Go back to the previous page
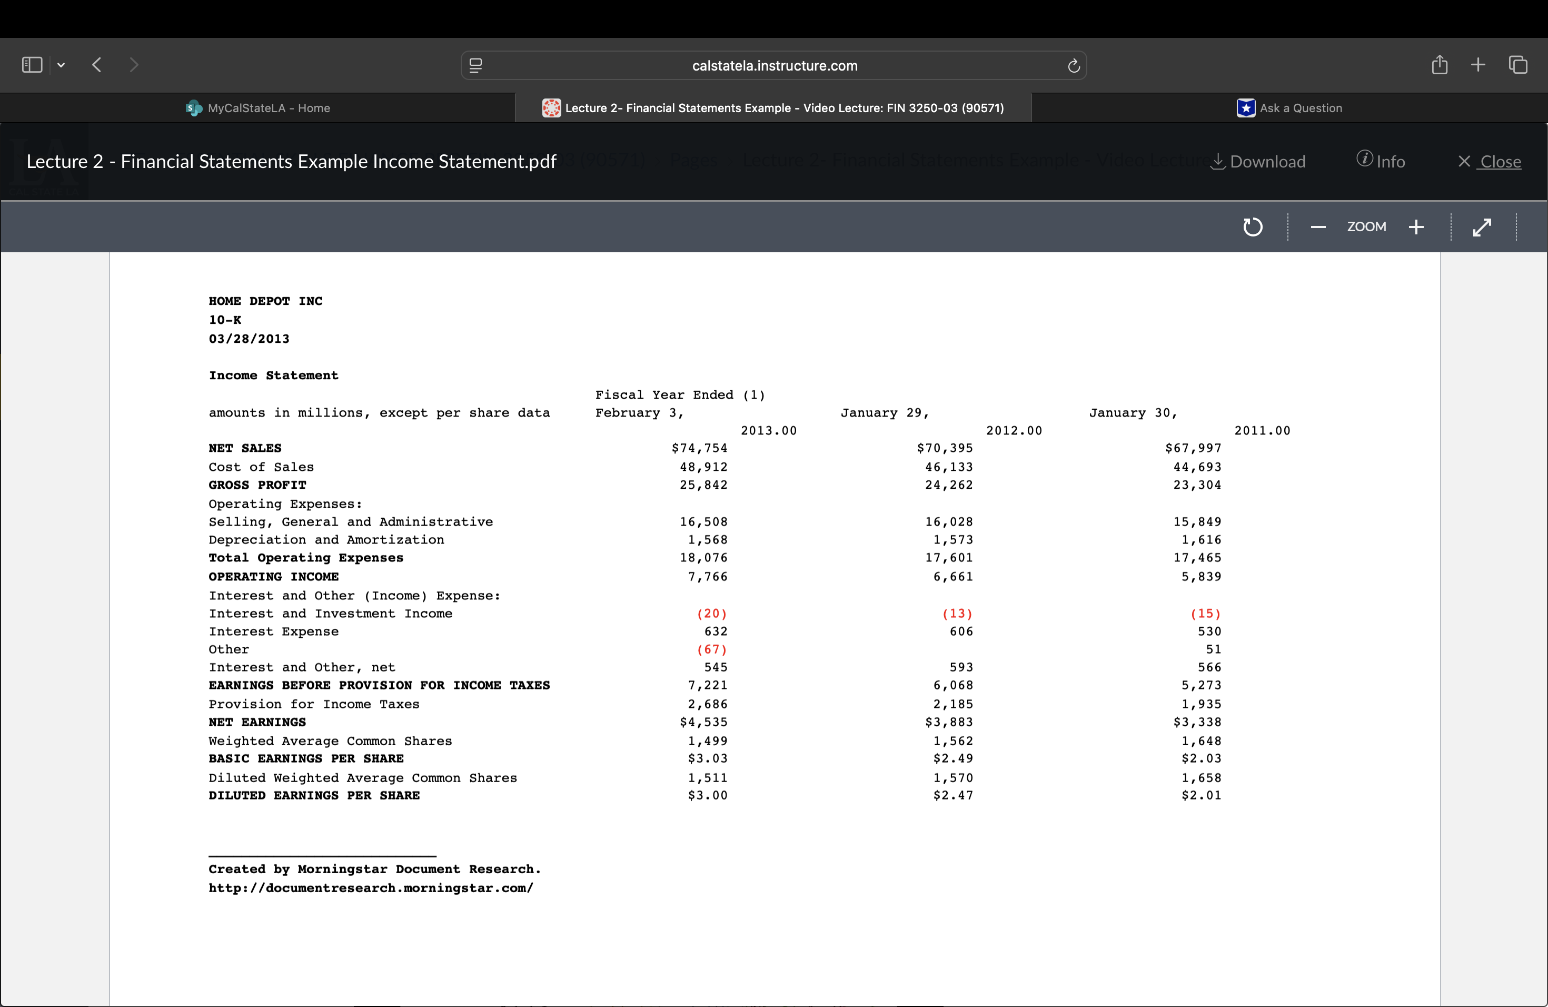1548x1007 pixels. [97, 65]
